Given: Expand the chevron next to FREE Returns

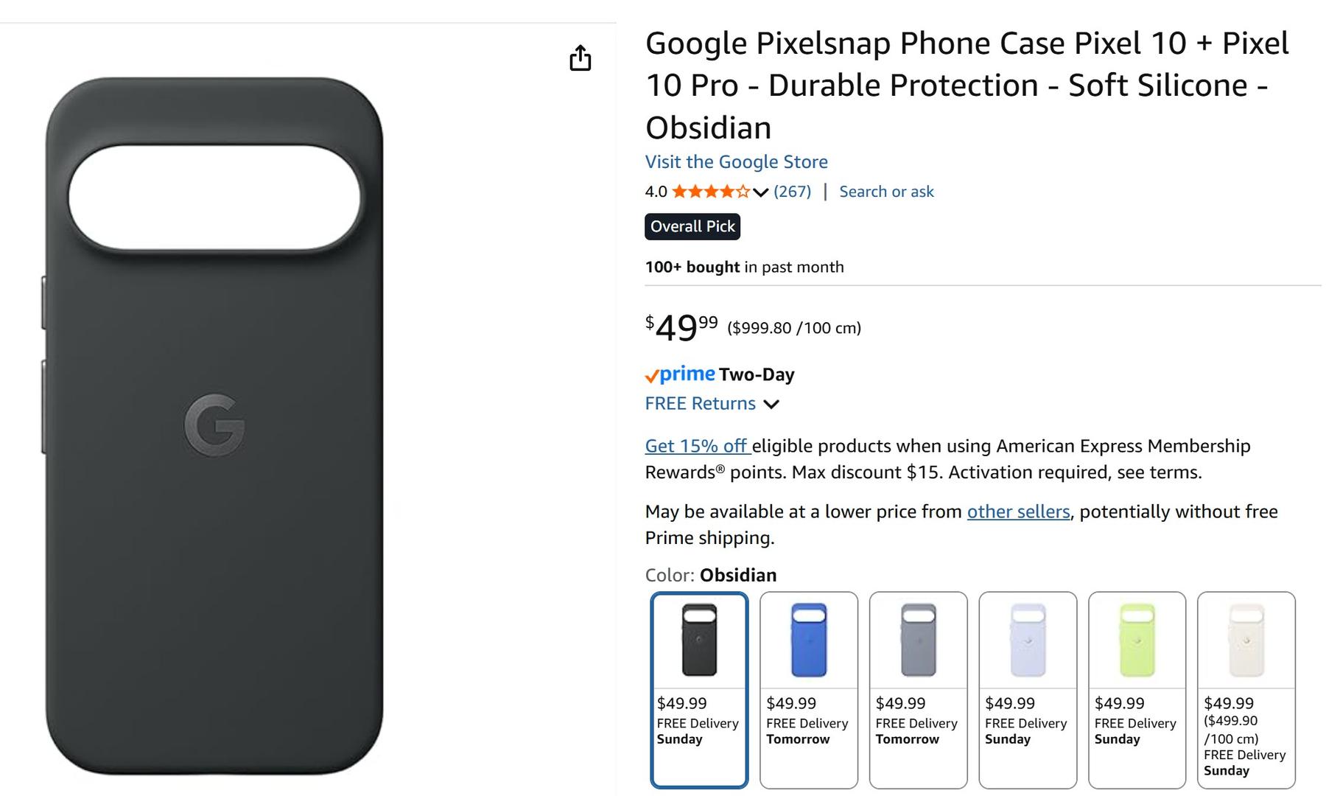Looking at the screenshot, I should 771,404.
